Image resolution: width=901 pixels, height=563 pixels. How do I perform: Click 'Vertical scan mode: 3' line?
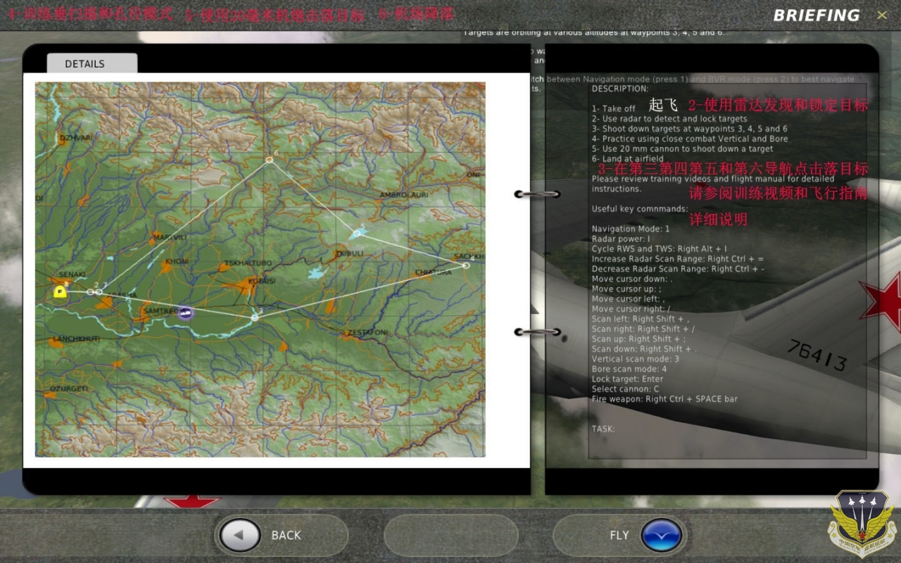636,359
